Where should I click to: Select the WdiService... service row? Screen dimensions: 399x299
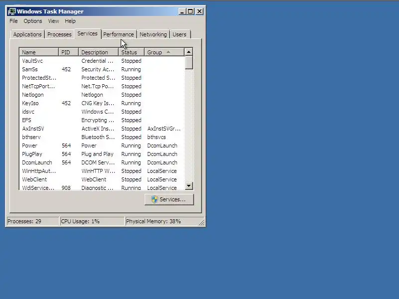[102, 188]
